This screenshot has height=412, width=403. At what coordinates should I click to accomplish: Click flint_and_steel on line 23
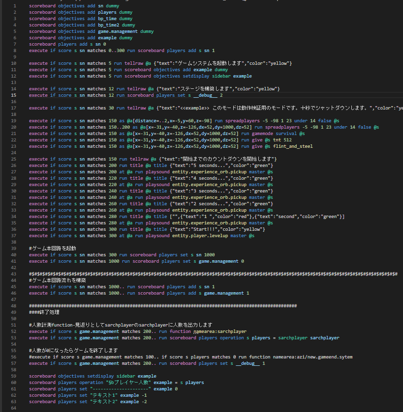[293, 146]
